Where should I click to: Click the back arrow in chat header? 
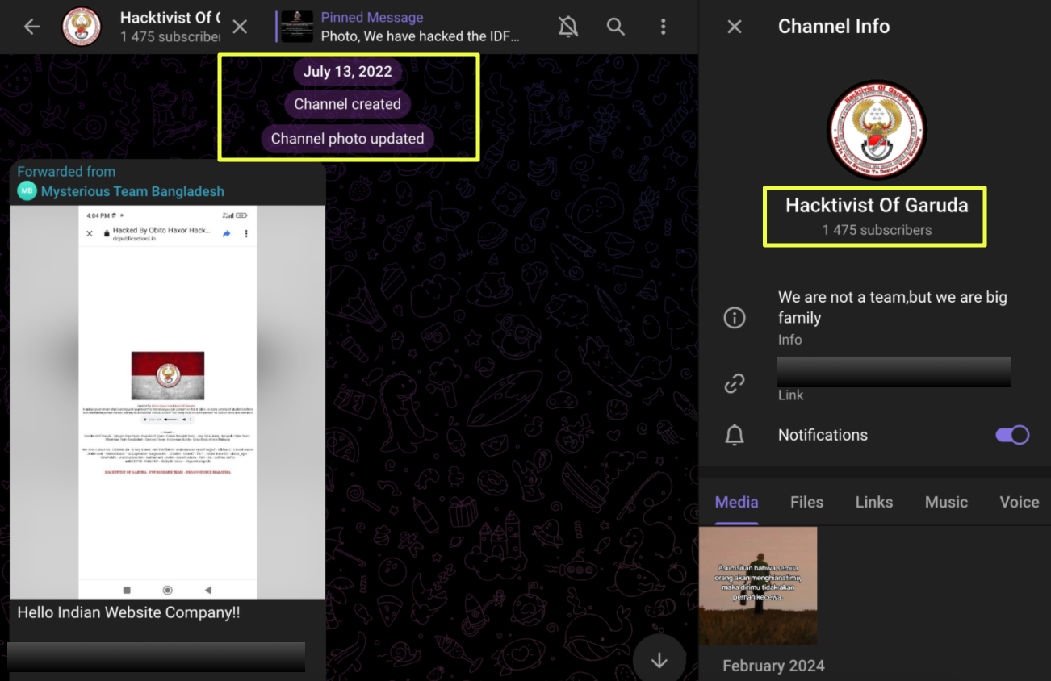(x=31, y=27)
